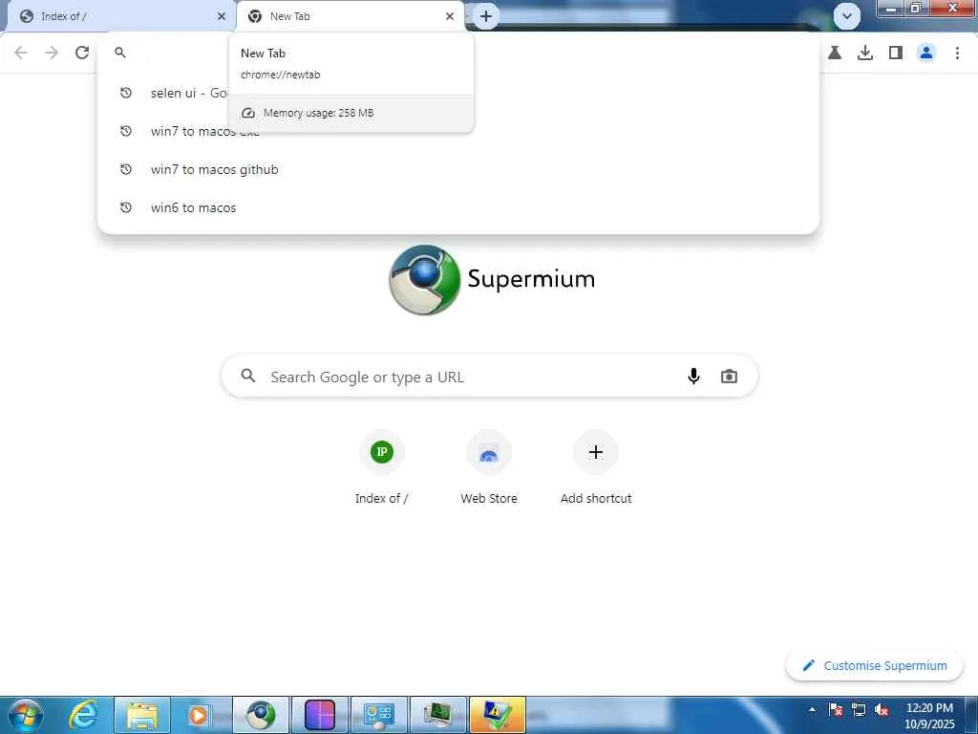Click the Add shortcut button
The image size is (978, 734).
click(x=596, y=467)
